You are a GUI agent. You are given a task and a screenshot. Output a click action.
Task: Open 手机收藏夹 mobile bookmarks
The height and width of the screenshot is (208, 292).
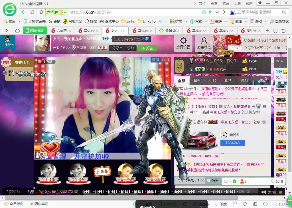[x=35, y=21]
